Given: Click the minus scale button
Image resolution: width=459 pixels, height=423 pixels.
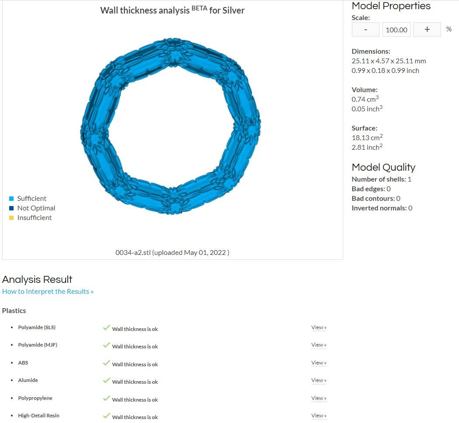Looking at the screenshot, I should [365, 30].
